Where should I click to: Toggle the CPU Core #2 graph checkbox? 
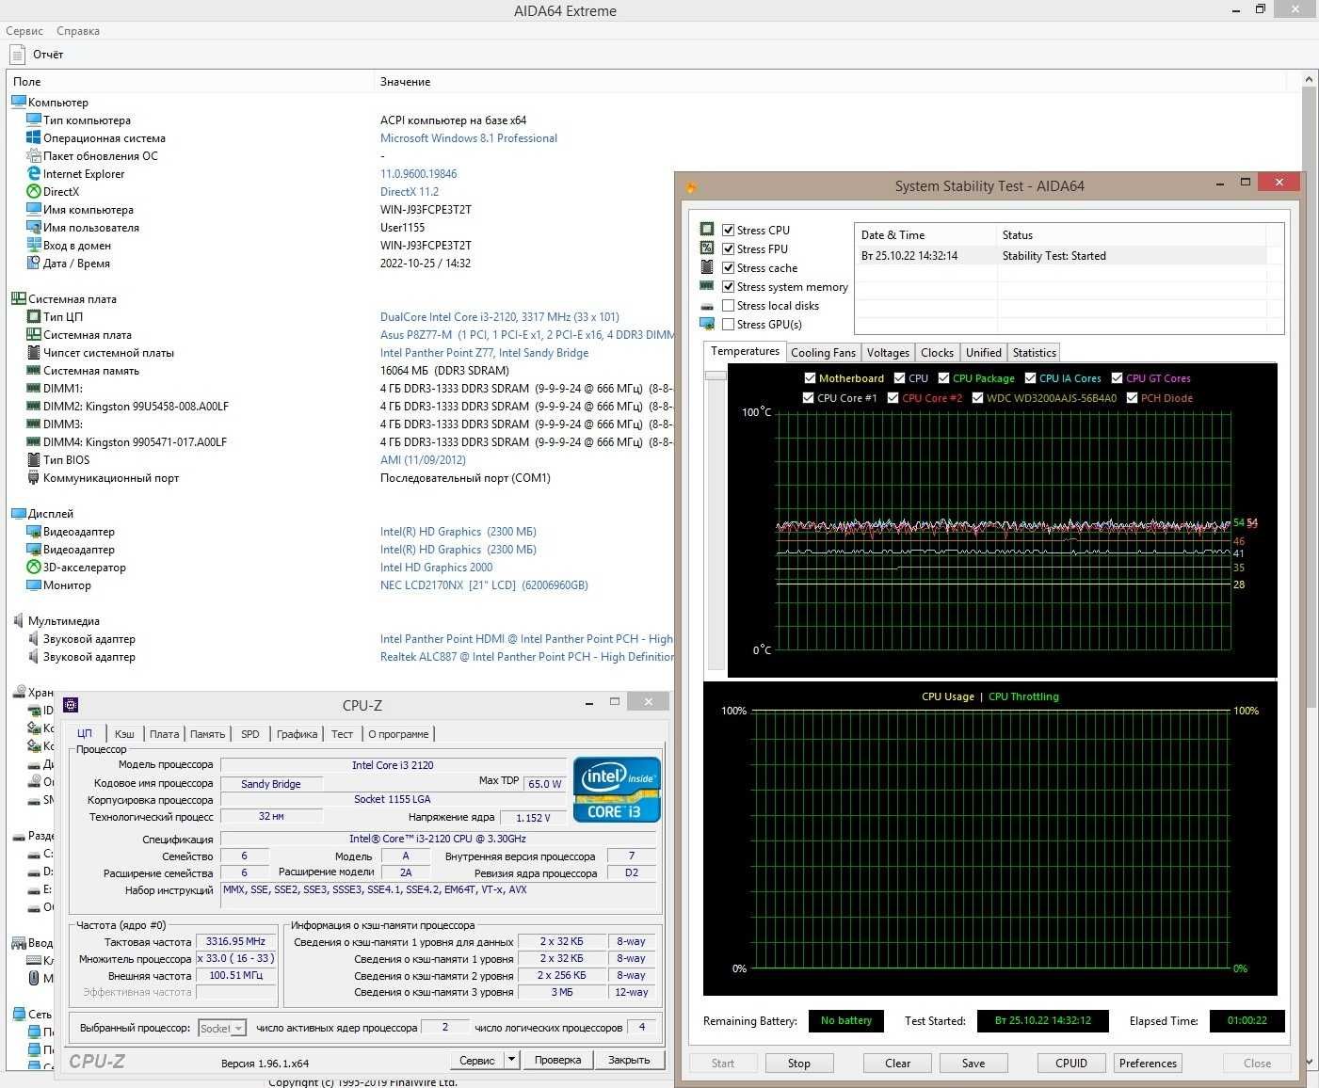click(x=893, y=398)
